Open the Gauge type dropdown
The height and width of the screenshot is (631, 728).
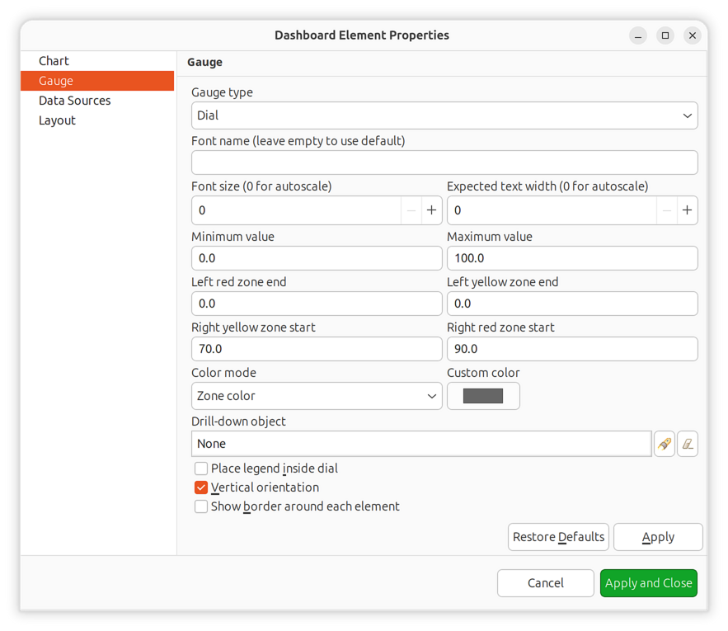(444, 115)
